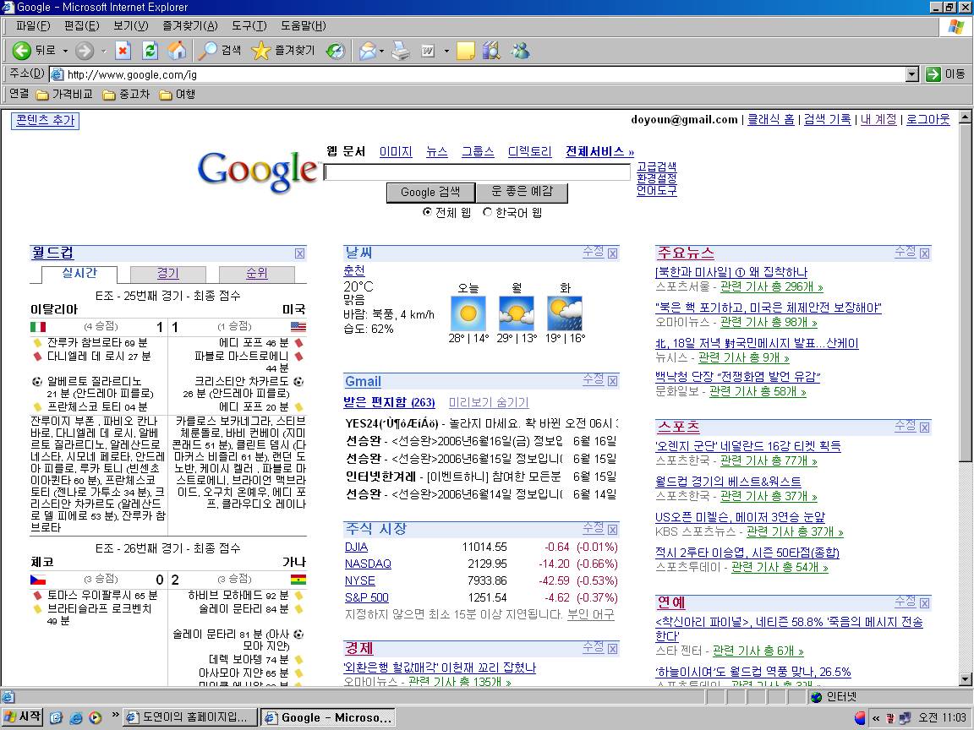974x730 pixels.
Task: Open the 편집(E) menu
Action: click(x=81, y=25)
